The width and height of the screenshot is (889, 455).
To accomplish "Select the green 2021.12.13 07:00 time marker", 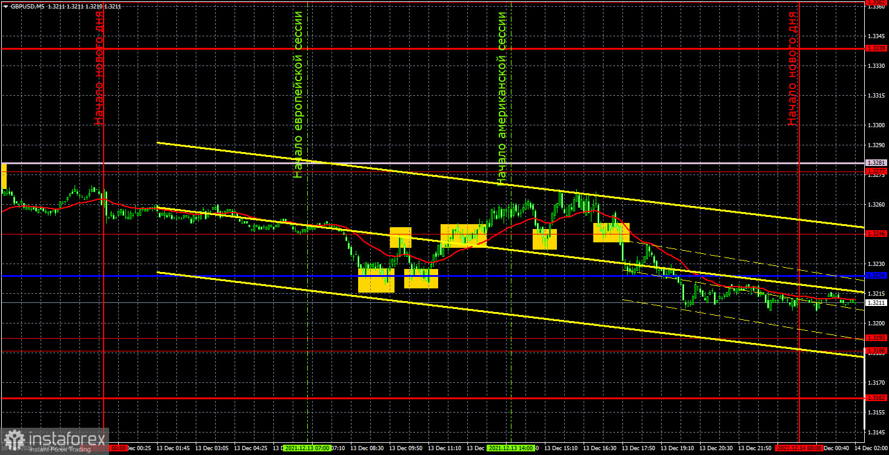I will point(307,448).
